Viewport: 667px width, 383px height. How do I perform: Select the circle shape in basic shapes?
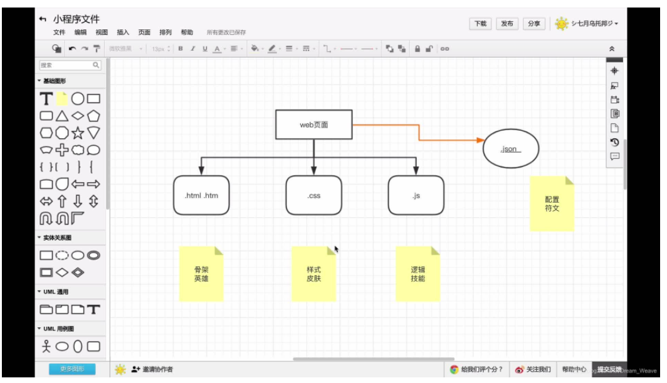pyautogui.click(x=78, y=99)
